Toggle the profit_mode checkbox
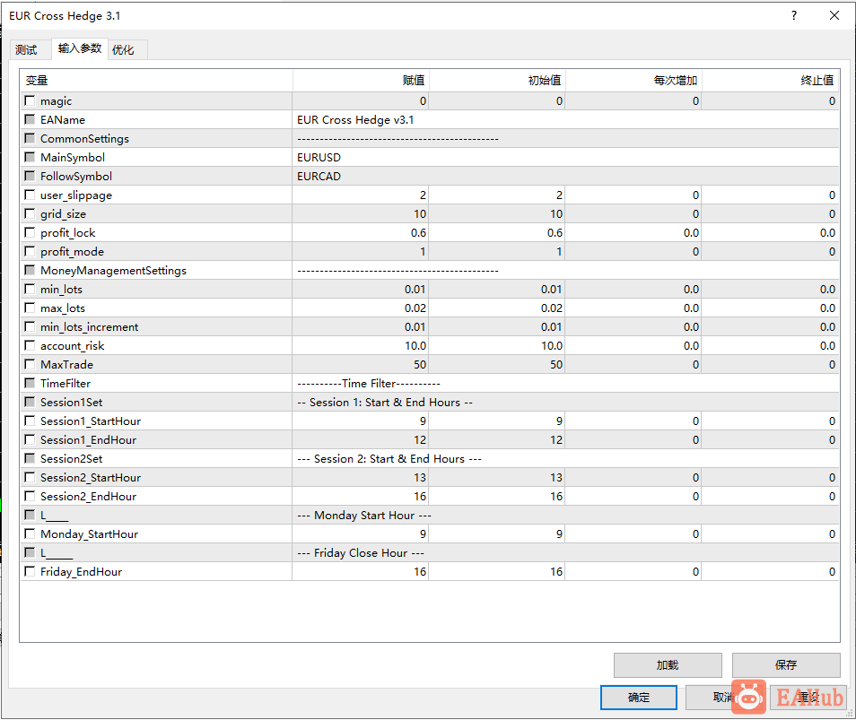Viewport: 856px width, 720px height. coord(30,251)
